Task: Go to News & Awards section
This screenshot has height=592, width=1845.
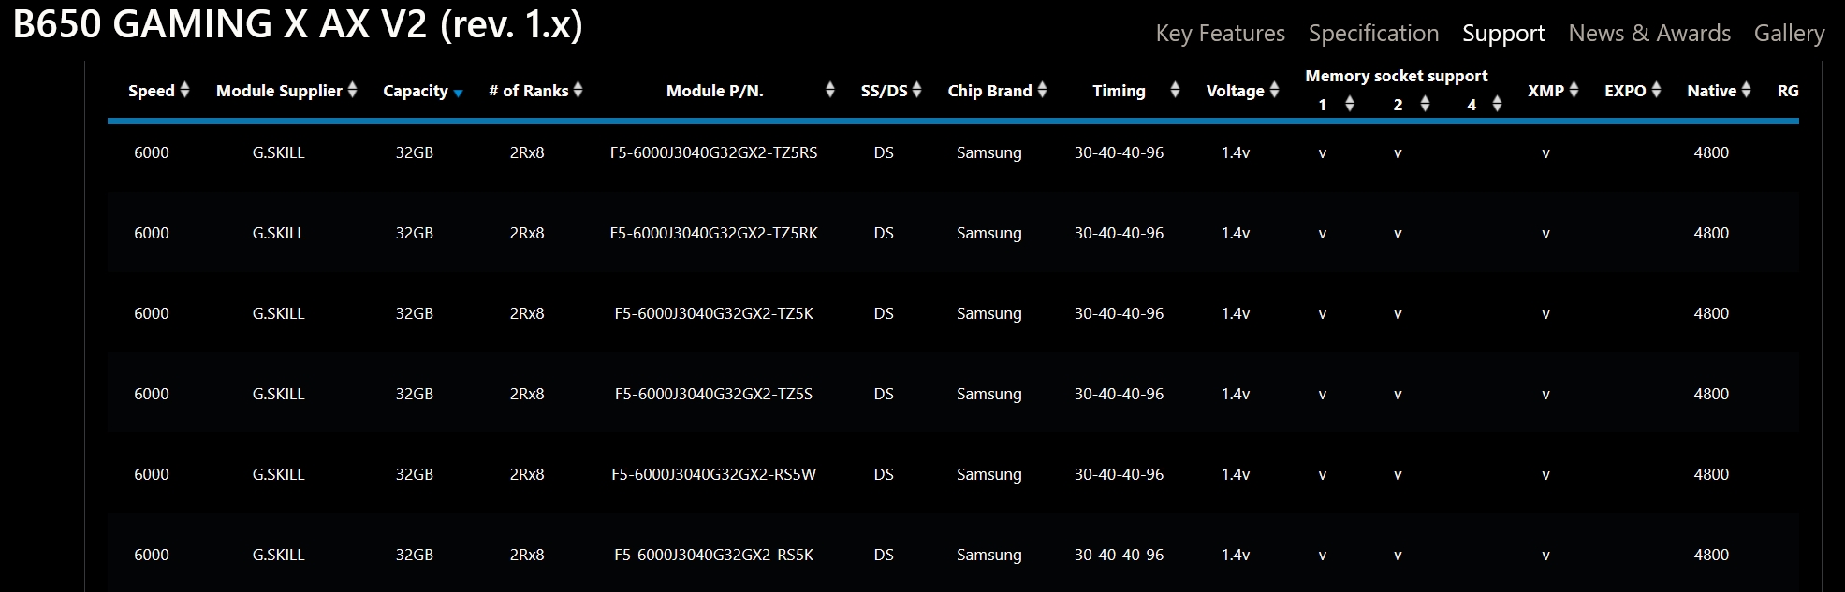Action: click(1649, 34)
